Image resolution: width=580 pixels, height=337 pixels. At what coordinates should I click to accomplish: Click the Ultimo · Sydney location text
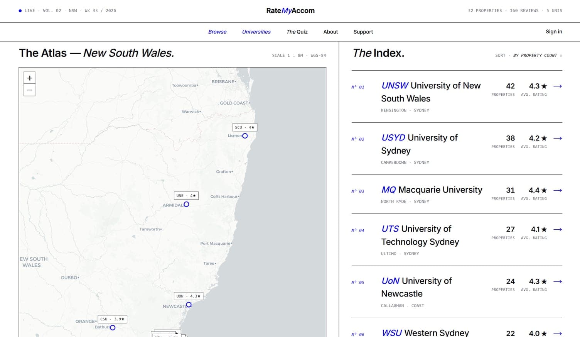coord(400,254)
